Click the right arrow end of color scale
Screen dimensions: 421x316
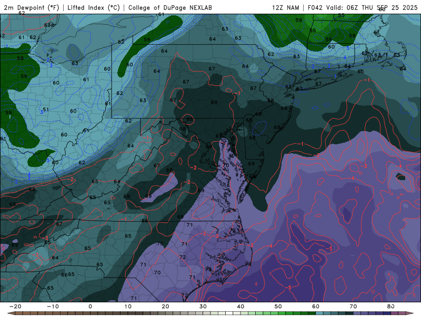coord(411,313)
